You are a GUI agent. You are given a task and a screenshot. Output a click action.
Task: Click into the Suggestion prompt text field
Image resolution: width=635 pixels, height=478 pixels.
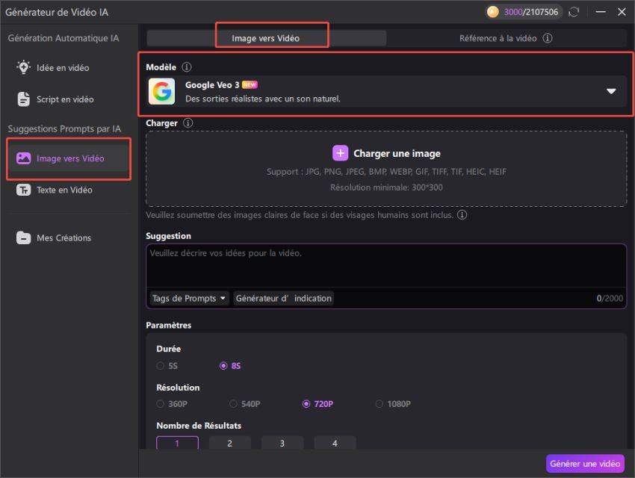point(386,265)
